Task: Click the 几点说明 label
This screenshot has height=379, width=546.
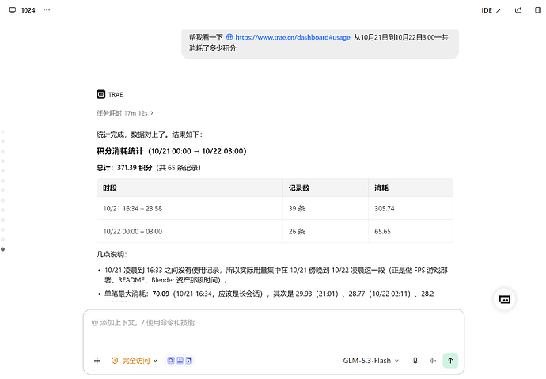Action: click(x=112, y=255)
